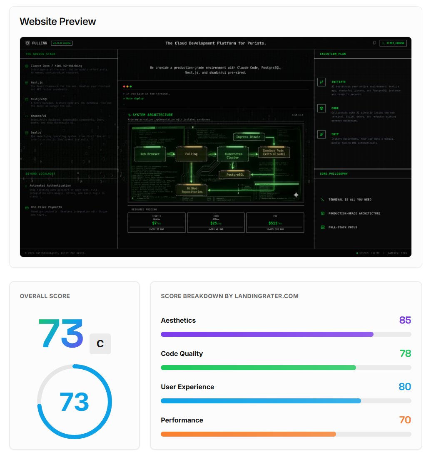Click the stack icon beside FULL-STACK FOCUS
431x457 pixels.
click(x=322, y=227)
